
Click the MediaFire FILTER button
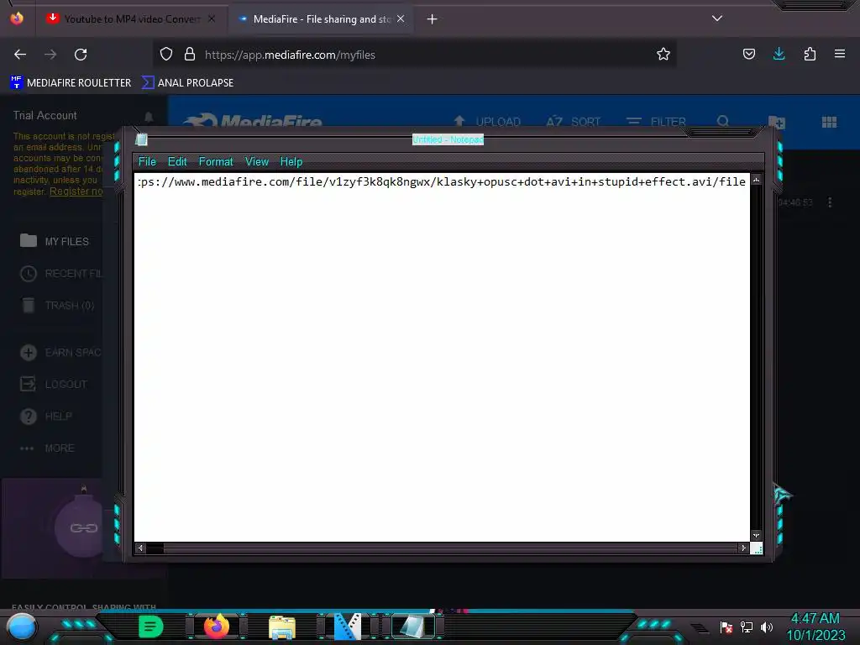pos(656,122)
